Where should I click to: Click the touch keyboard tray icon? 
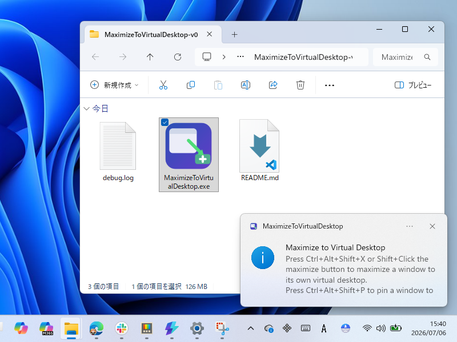tap(306, 328)
